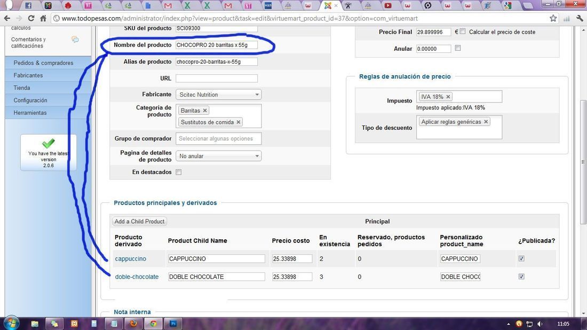
Task: Open the doble-chocolate child product link
Action: click(137, 277)
